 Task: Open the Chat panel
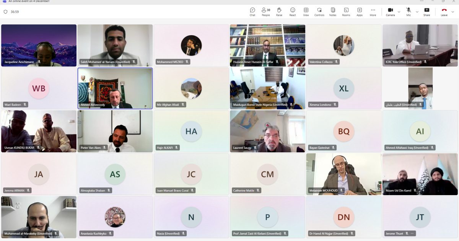click(x=252, y=12)
